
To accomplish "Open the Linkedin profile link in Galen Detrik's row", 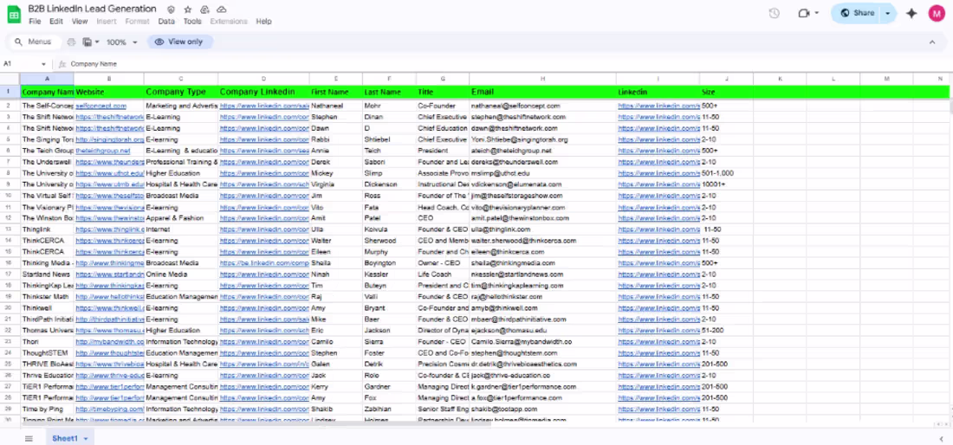I will point(658,364).
